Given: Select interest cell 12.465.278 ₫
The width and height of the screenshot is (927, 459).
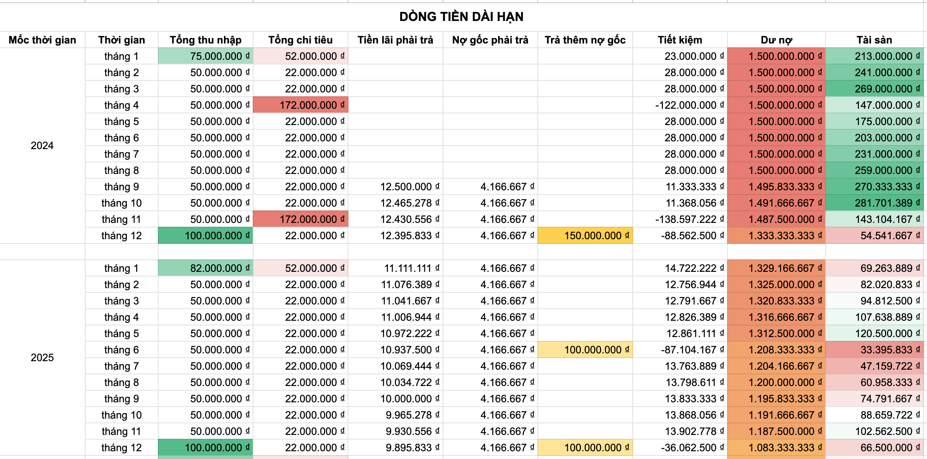Looking at the screenshot, I should pyautogui.click(x=395, y=203).
